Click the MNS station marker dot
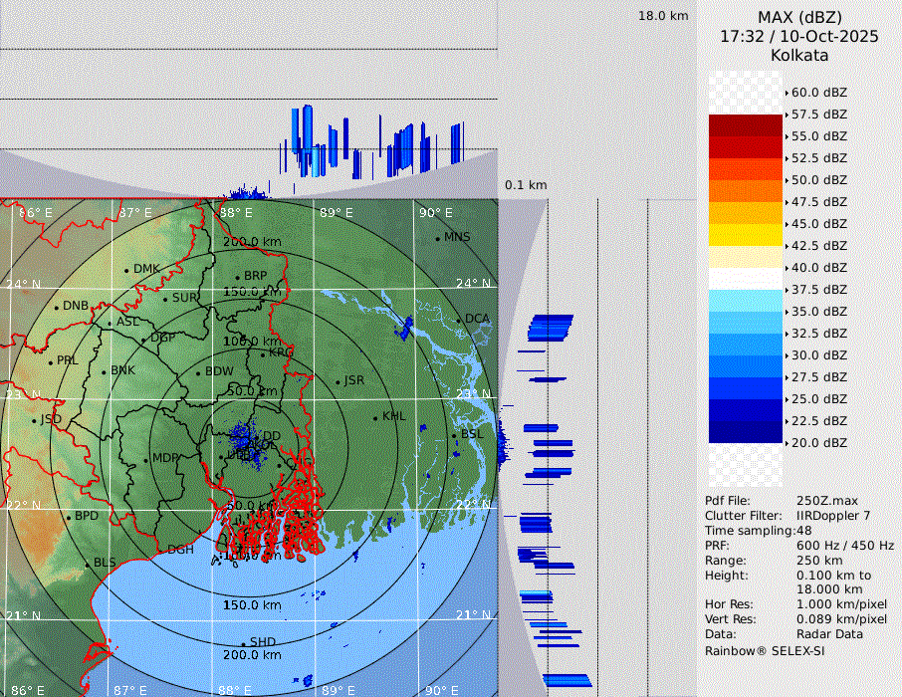The height and width of the screenshot is (697, 902). pos(437,238)
